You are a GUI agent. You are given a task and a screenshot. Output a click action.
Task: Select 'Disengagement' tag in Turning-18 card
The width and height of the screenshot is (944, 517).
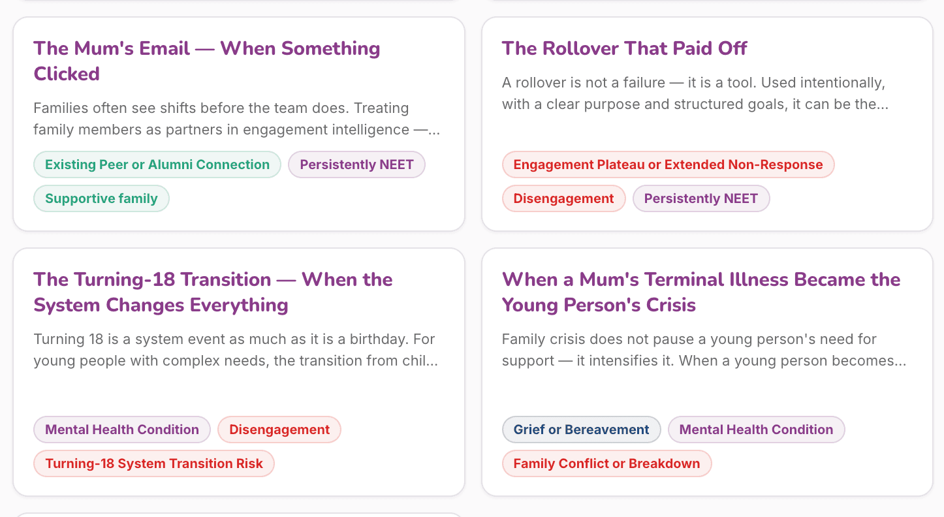point(279,430)
